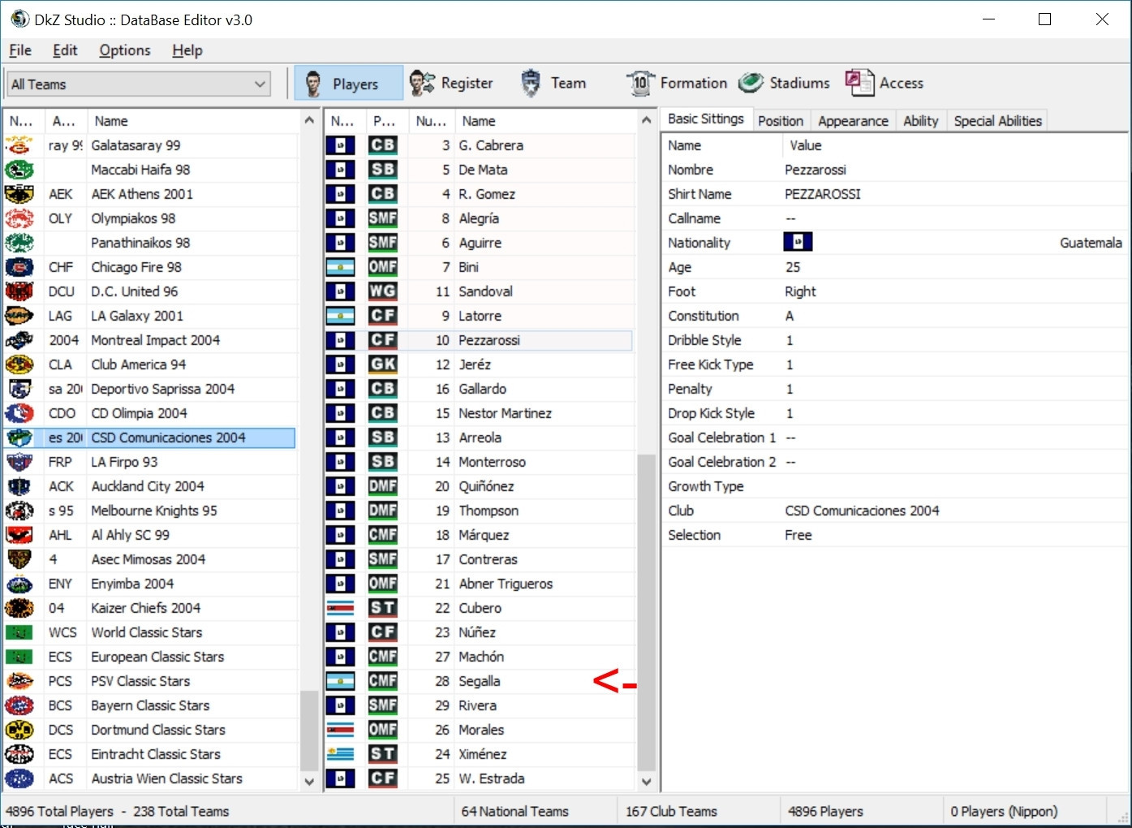
Task: Select player Segalla
Action: coord(479,681)
